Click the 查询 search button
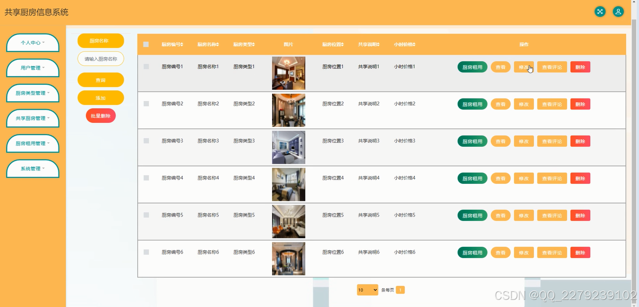The width and height of the screenshot is (639, 307). pyautogui.click(x=100, y=79)
